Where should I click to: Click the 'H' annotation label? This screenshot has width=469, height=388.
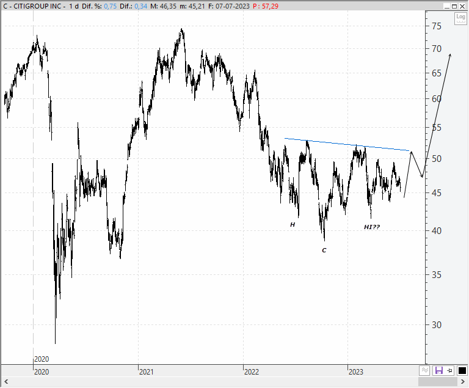click(x=293, y=224)
